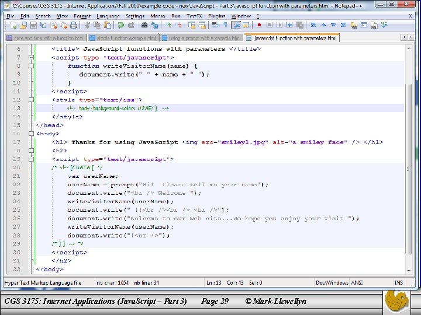The width and height of the screenshot is (421, 315).
Task: Click the editor scrollbar down arrow
Action: (408, 271)
